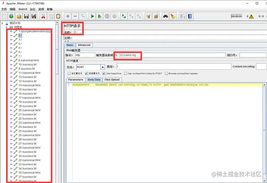Switch to the Parameters tab
The height and width of the screenshot is (183, 267).
pos(76,79)
